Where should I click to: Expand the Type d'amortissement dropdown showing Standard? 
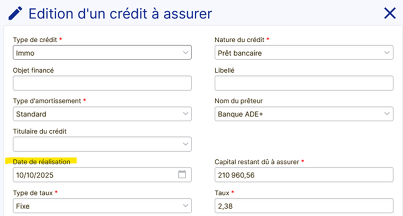(102, 114)
